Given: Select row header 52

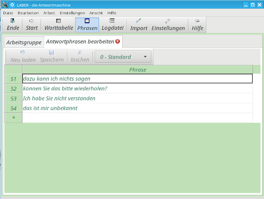Looking at the screenshot, I should pyautogui.click(x=13, y=89).
